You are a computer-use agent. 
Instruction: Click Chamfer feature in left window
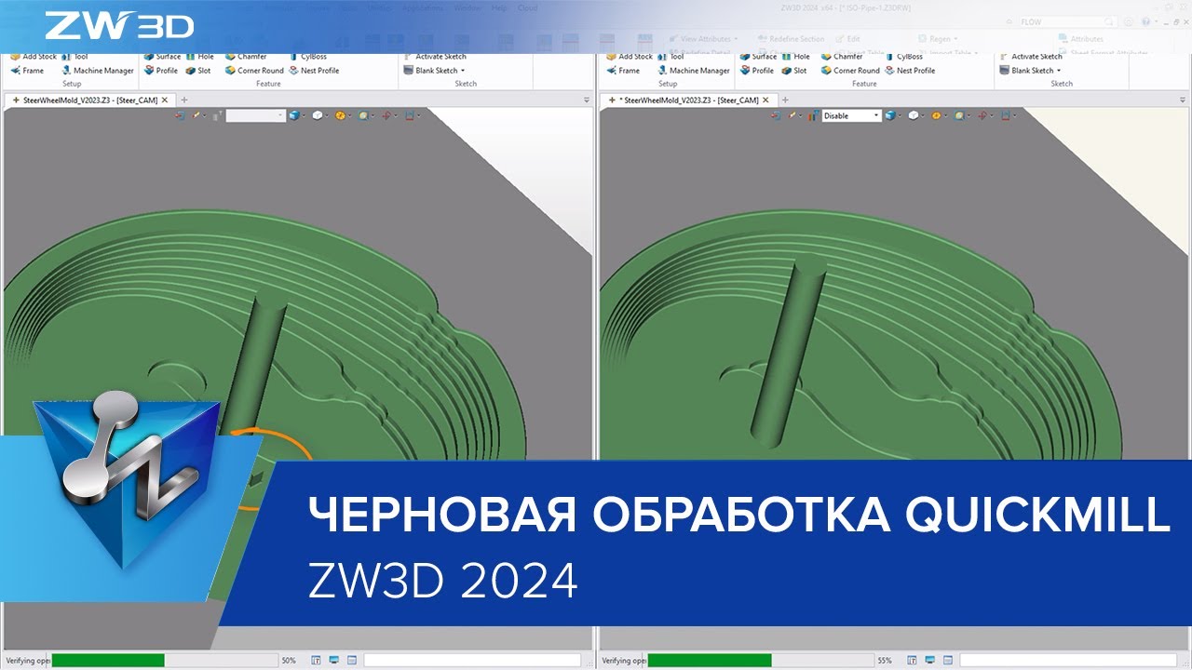coord(246,57)
